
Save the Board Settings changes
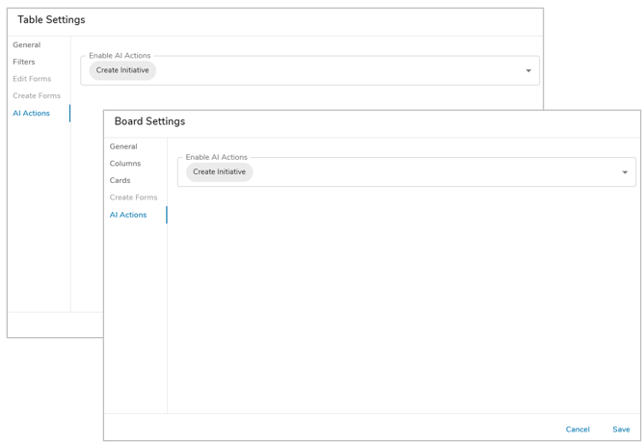tap(621, 430)
